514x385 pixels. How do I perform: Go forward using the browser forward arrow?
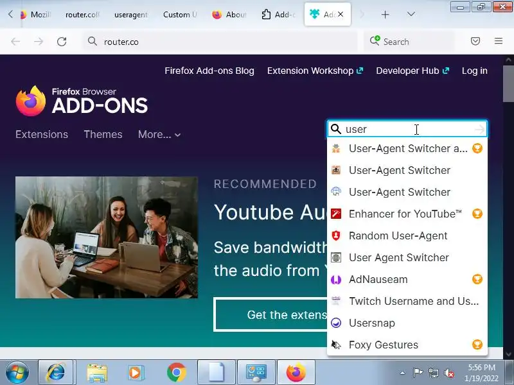[x=39, y=42]
